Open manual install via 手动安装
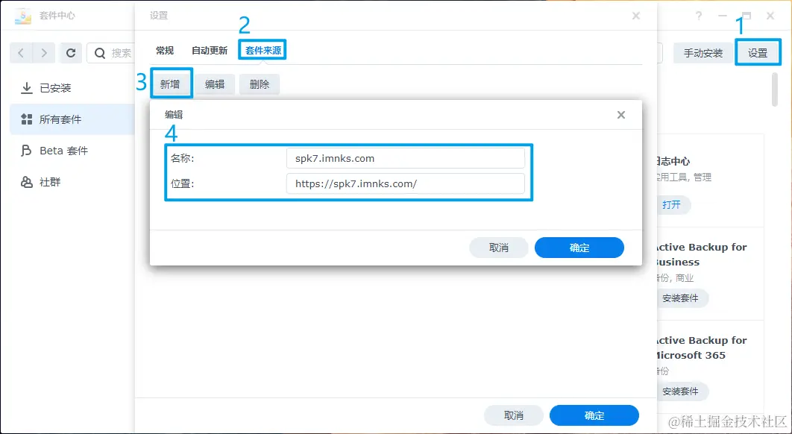Image resolution: width=792 pixels, height=434 pixels. point(703,53)
